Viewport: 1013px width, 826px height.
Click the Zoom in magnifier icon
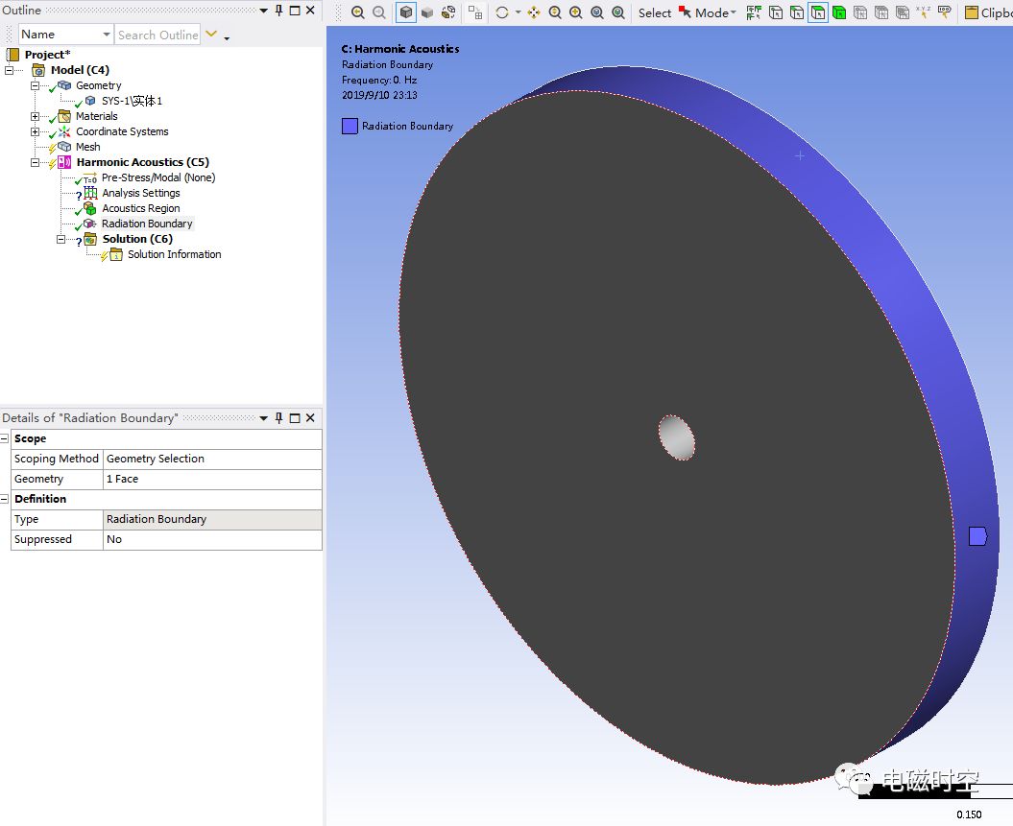(x=575, y=12)
